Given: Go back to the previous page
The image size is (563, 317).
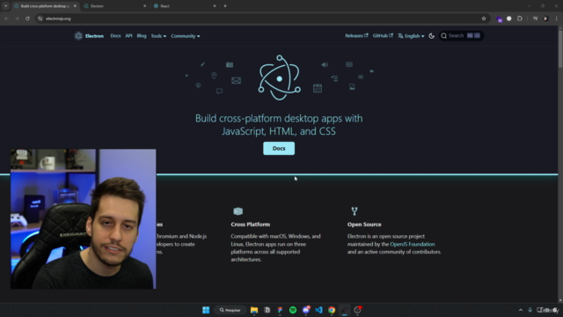Looking at the screenshot, I should click(x=6, y=18).
